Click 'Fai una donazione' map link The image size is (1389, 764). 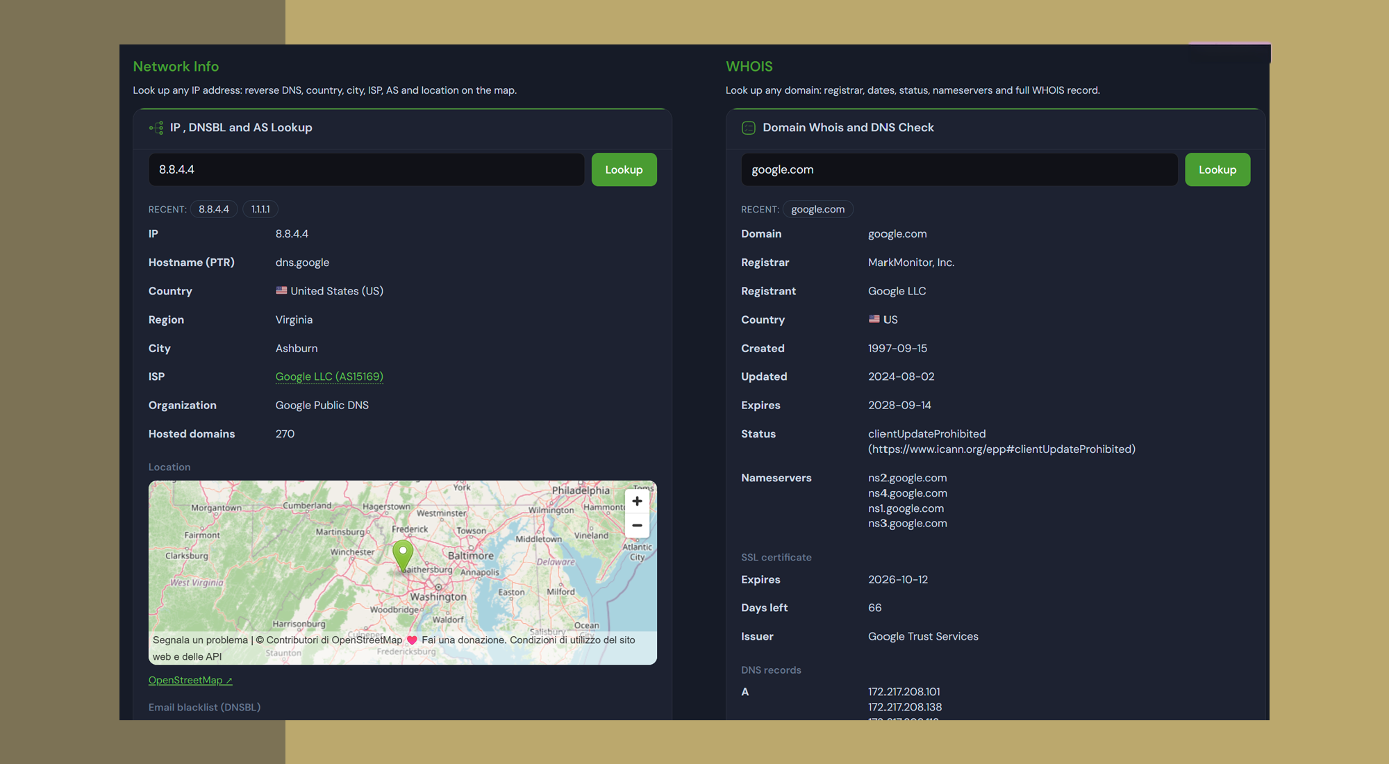pyautogui.click(x=463, y=640)
